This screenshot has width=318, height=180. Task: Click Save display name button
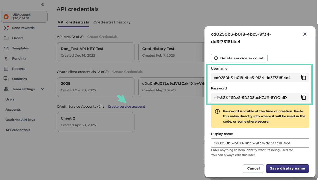287,168
